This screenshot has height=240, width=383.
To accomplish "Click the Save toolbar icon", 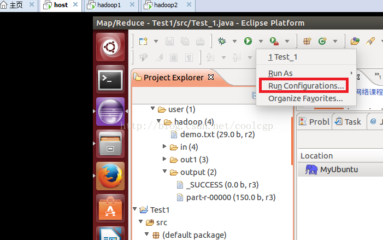I will coord(169,41).
